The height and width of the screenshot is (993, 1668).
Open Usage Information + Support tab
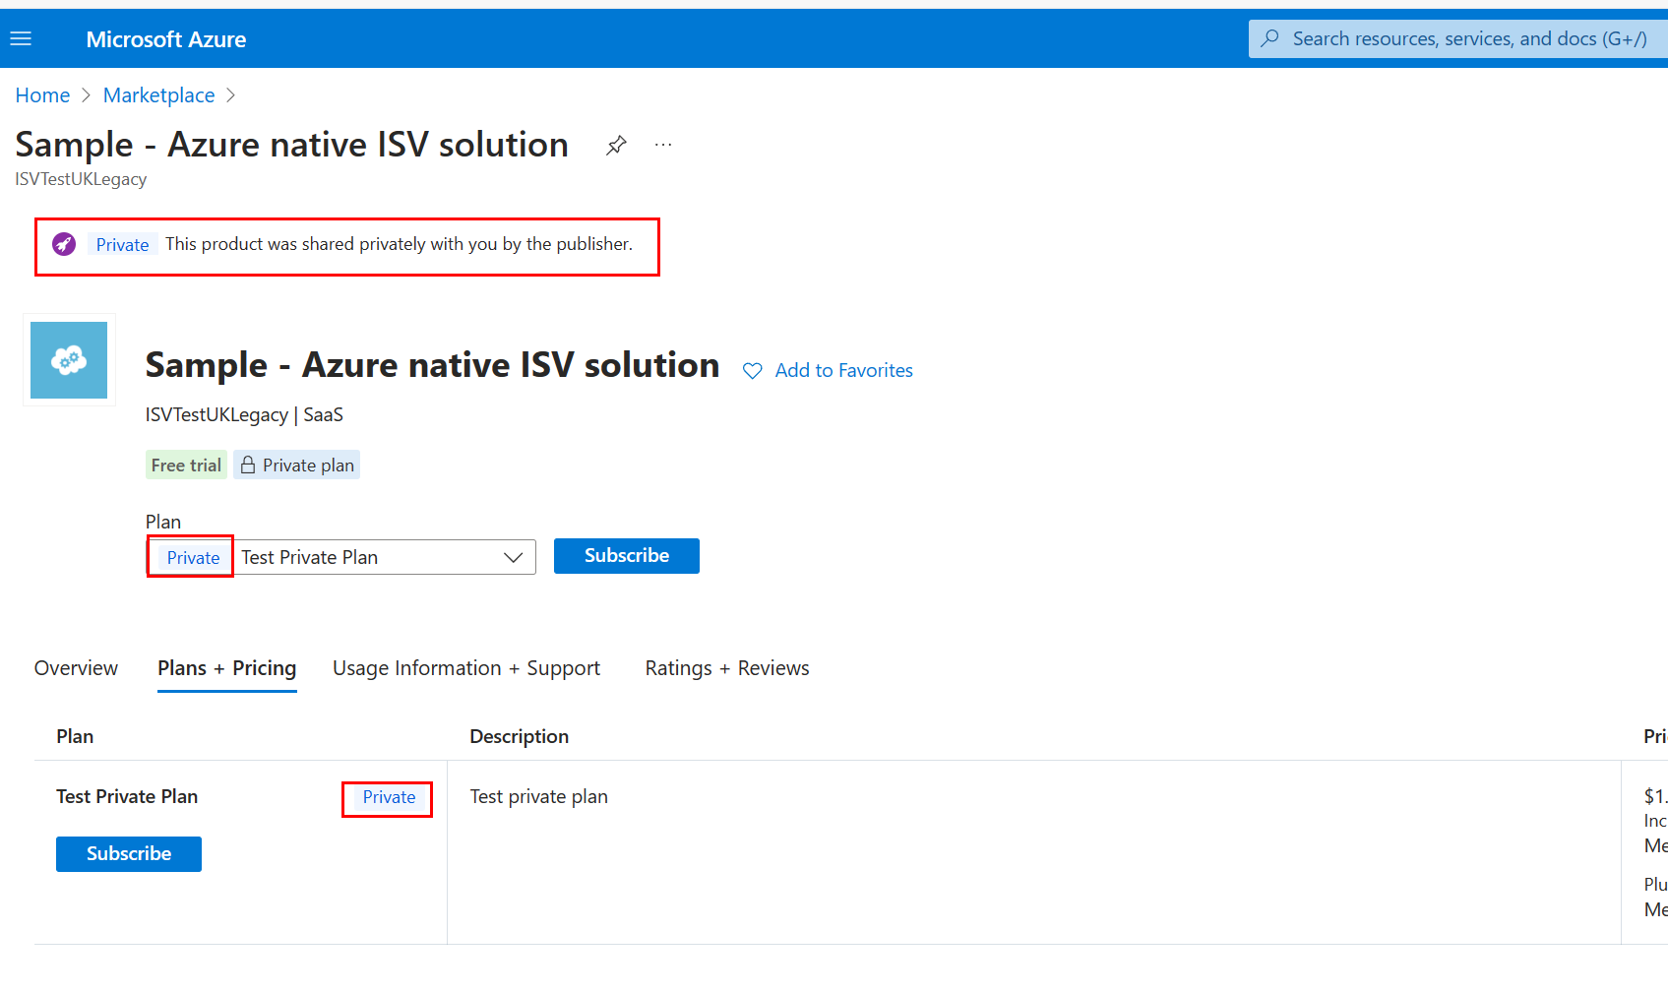pyautogui.click(x=465, y=668)
